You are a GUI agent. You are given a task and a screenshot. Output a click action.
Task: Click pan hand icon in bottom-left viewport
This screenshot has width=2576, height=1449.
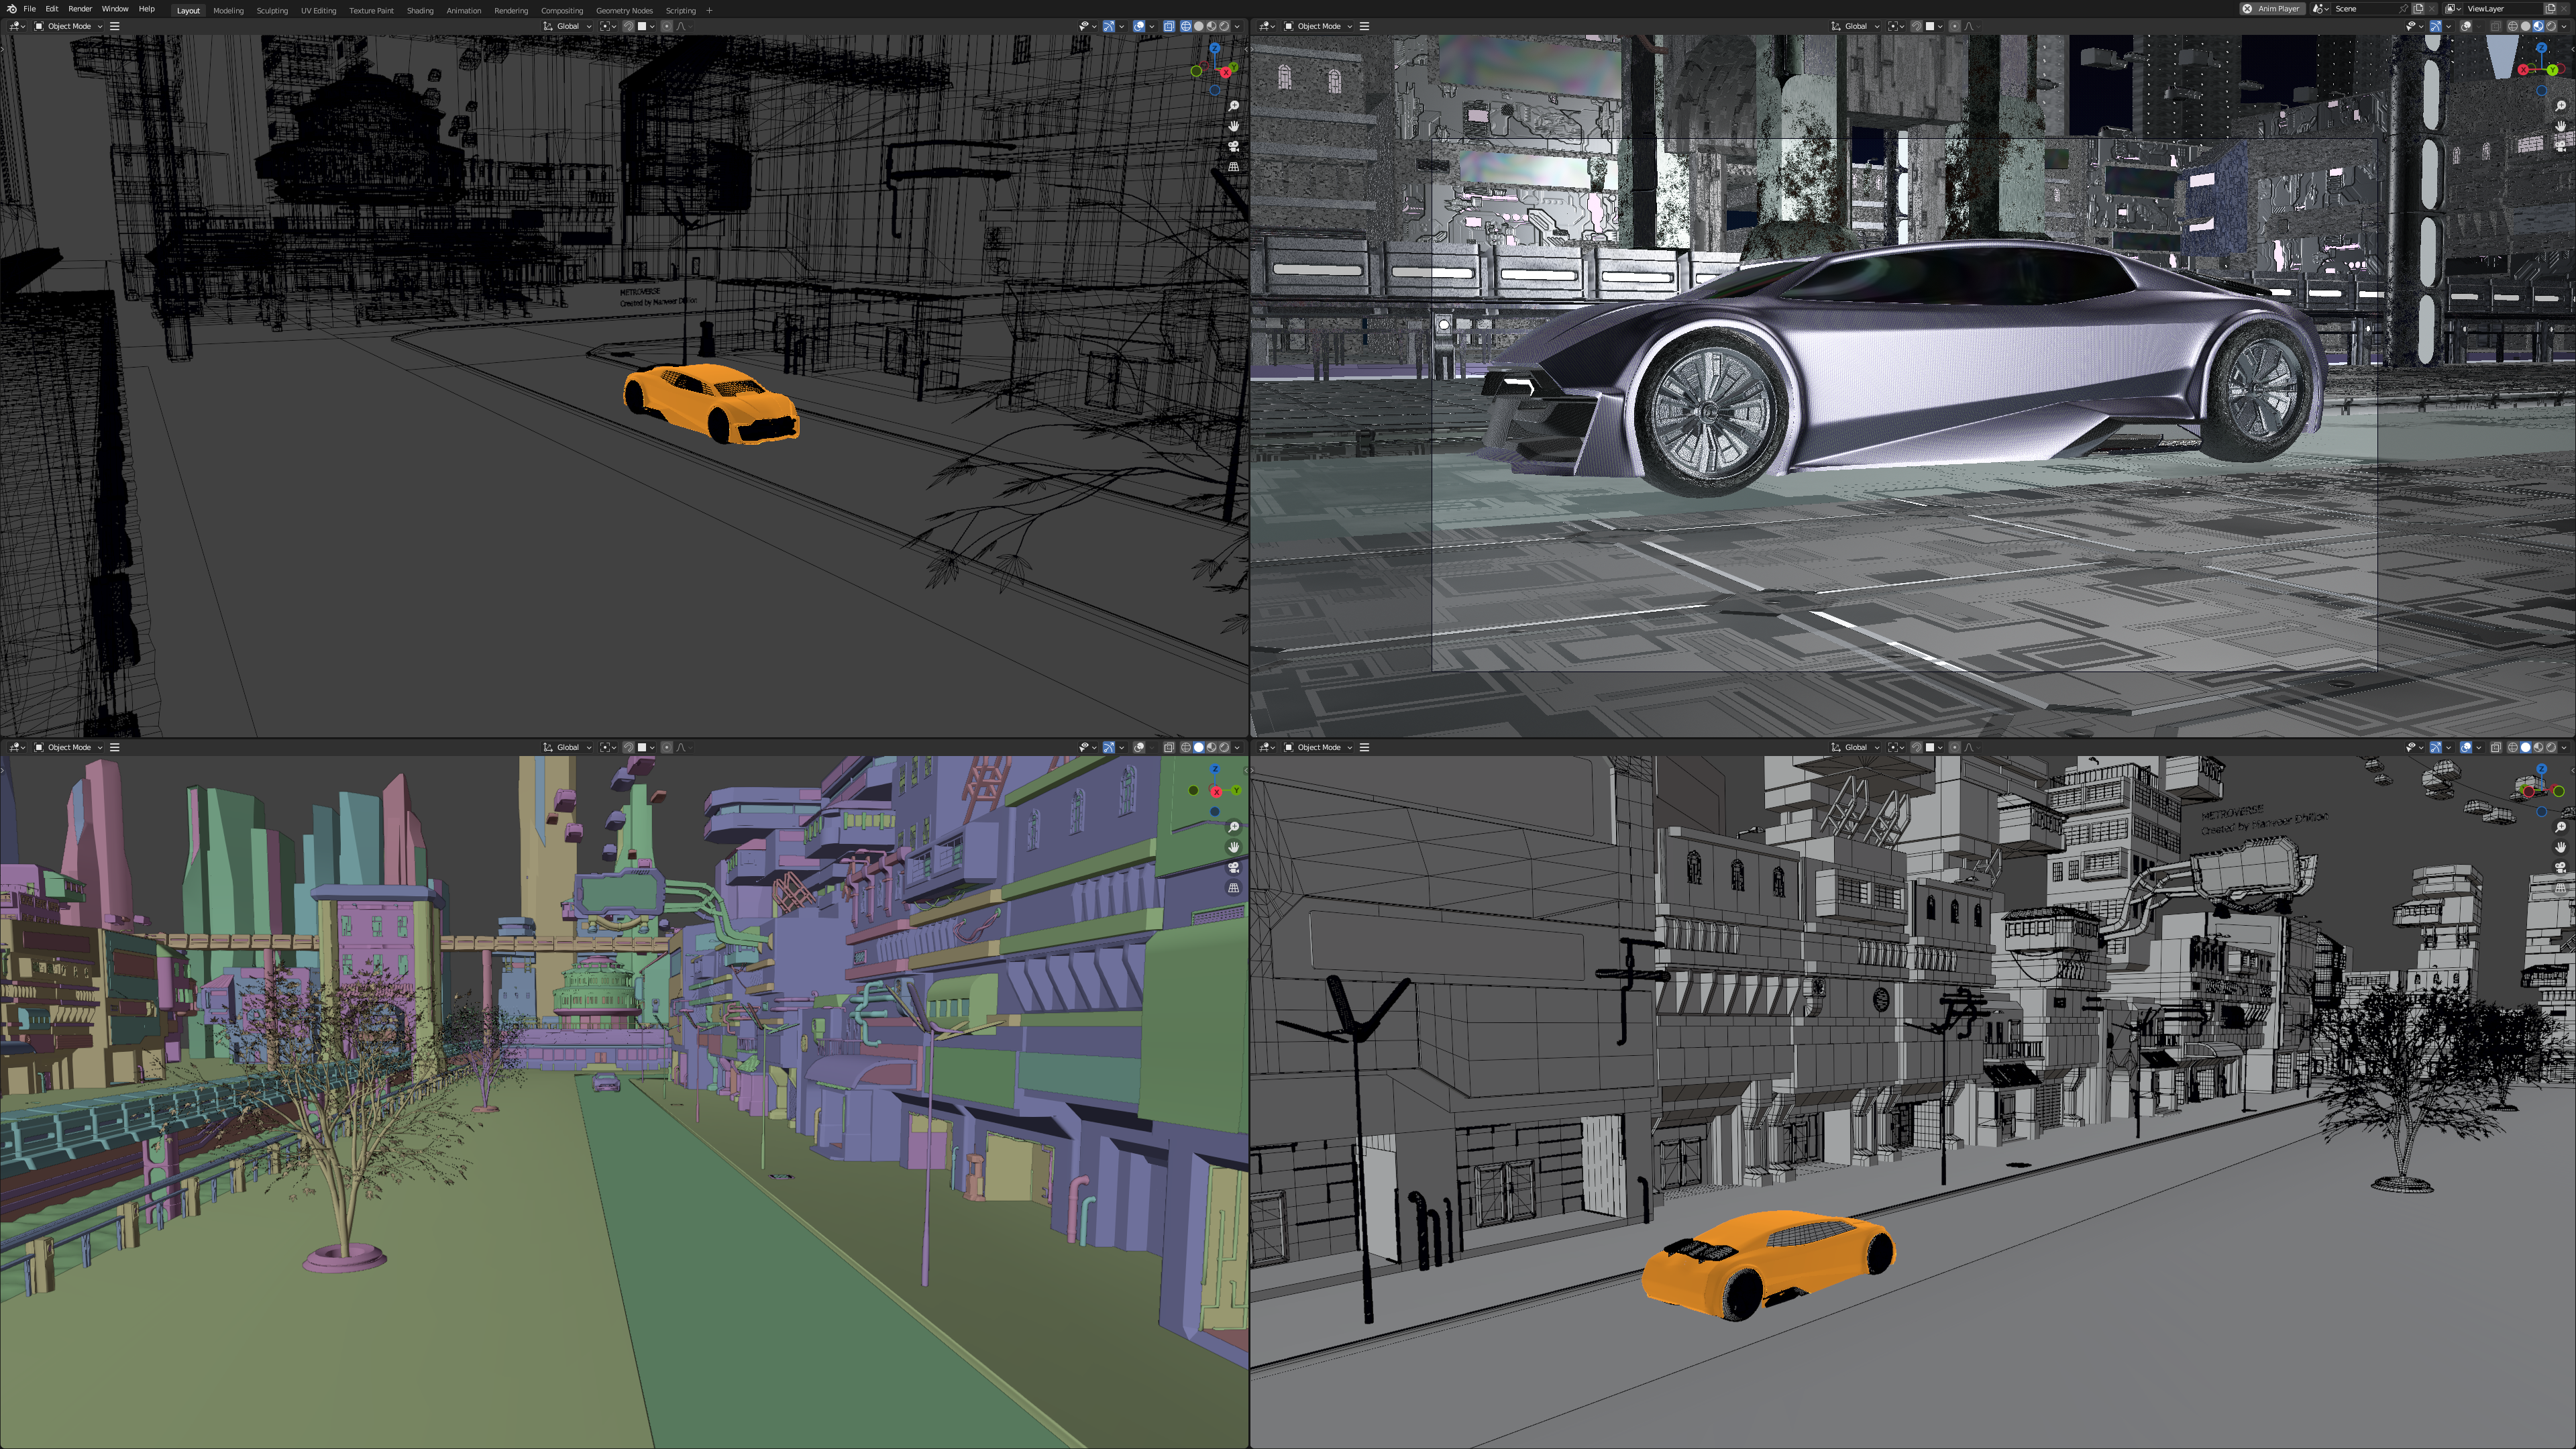click(1234, 847)
